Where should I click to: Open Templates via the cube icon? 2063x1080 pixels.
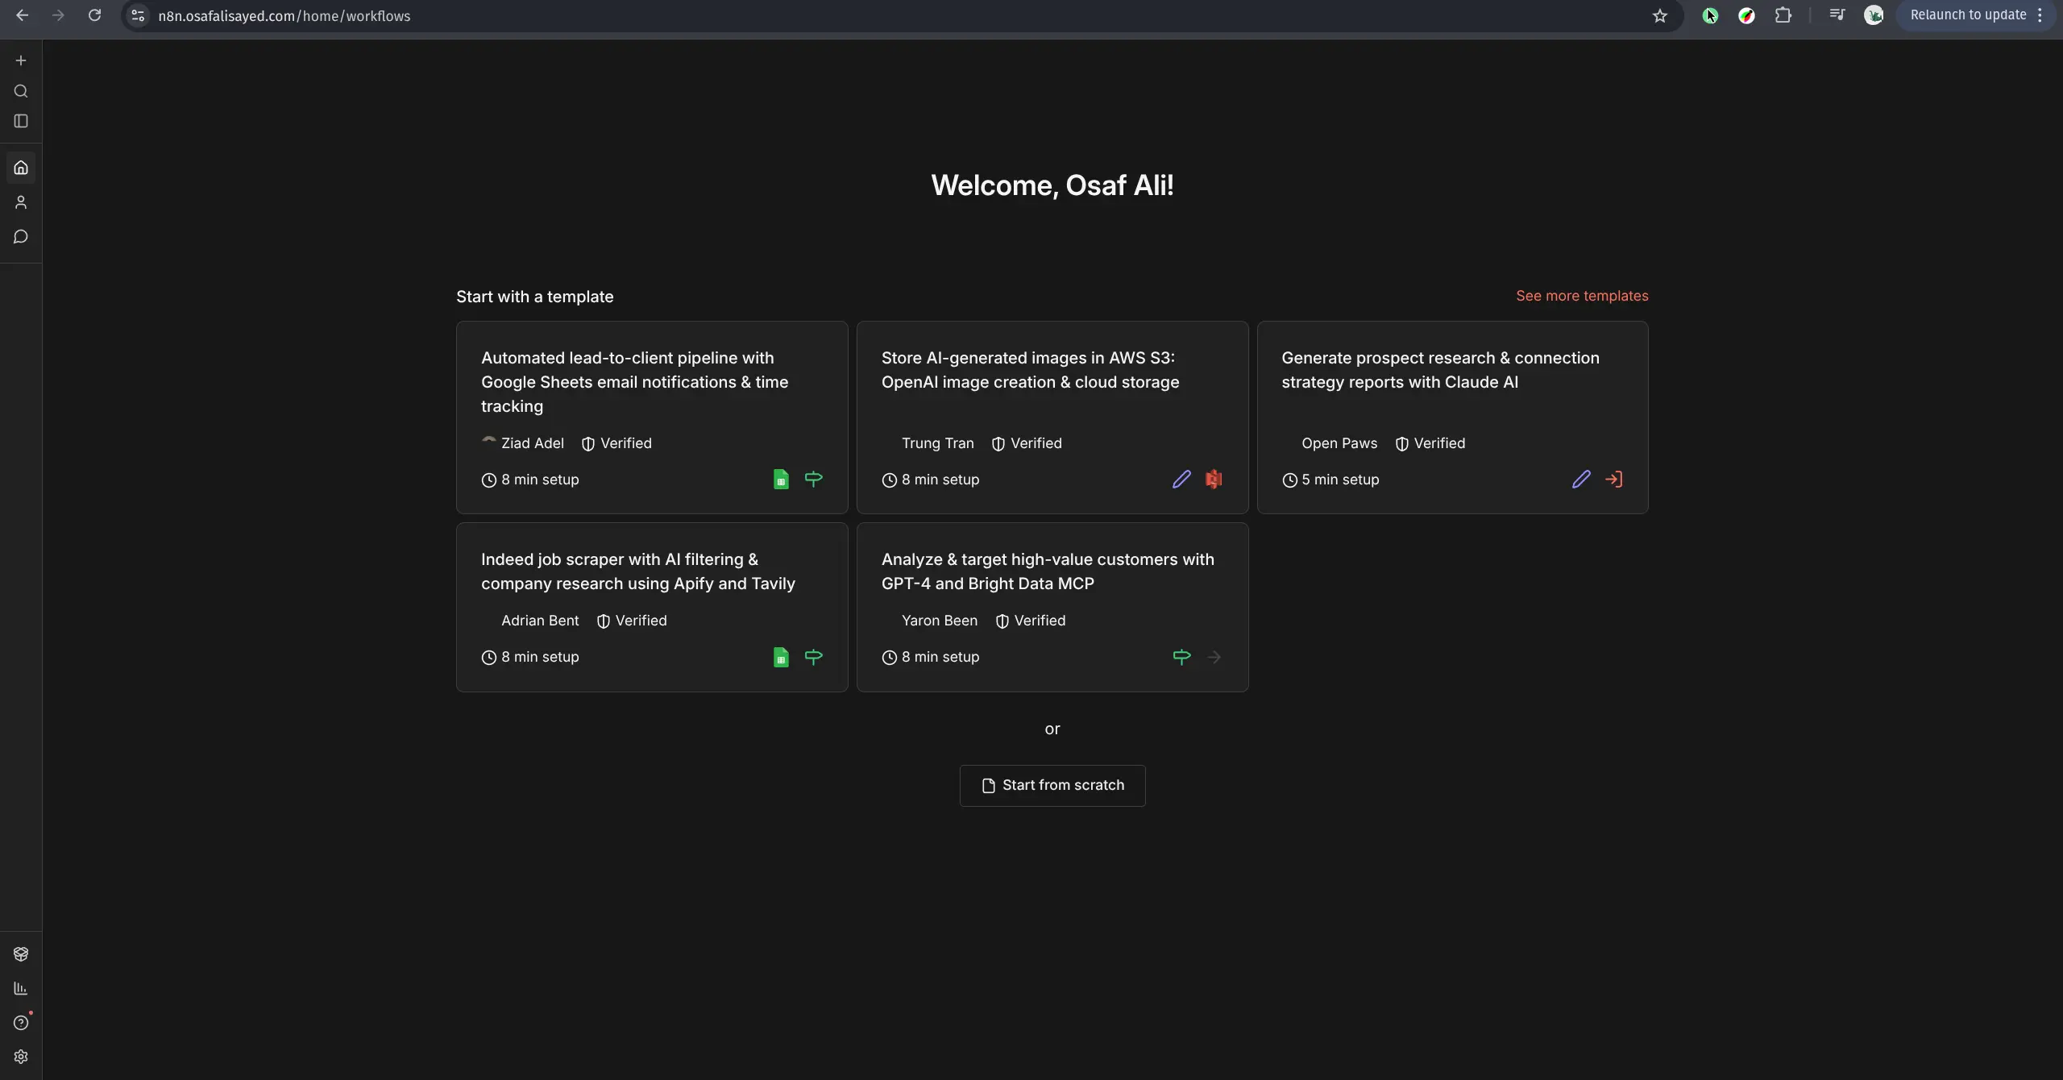pyautogui.click(x=21, y=954)
